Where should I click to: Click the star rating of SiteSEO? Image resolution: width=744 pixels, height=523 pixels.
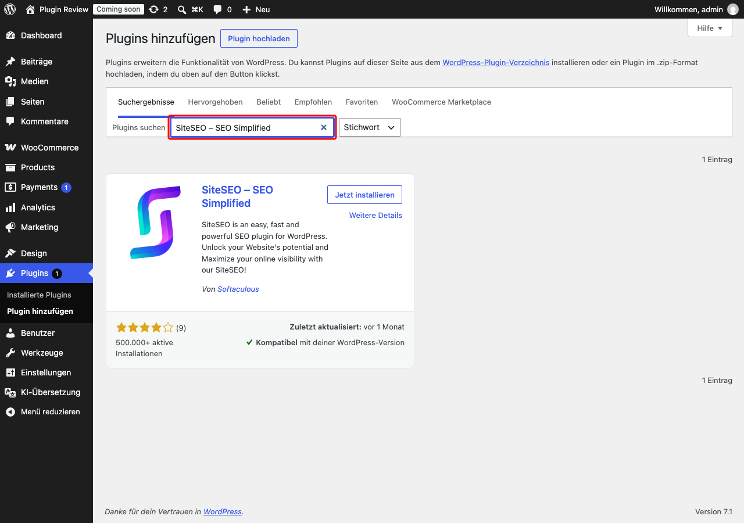point(145,327)
